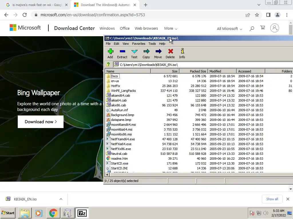Open the File menu in 7-Zip
The image size is (293, 219).
coord(108,44)
